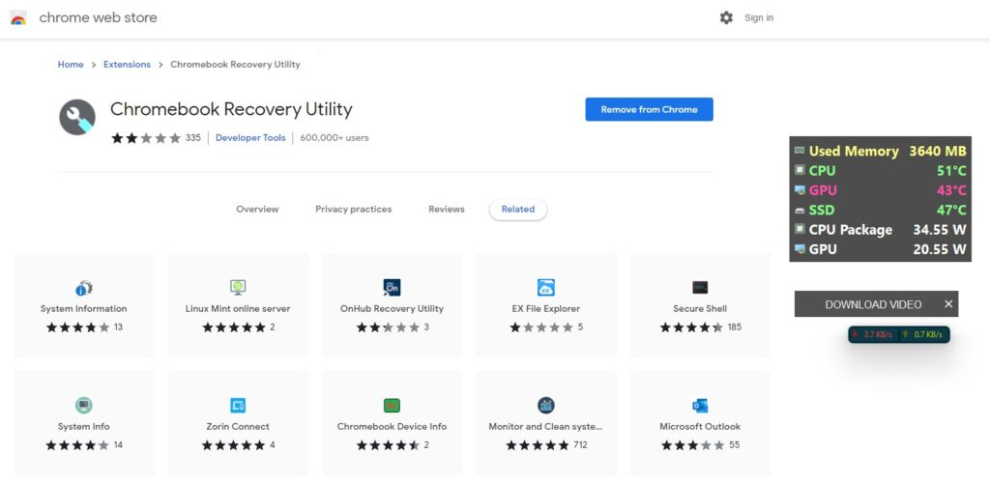Open the Secure Shell icon
Image resolution: width=990 pixels, height=482 pixels.
pyautogui.click(x=700, y=288)
